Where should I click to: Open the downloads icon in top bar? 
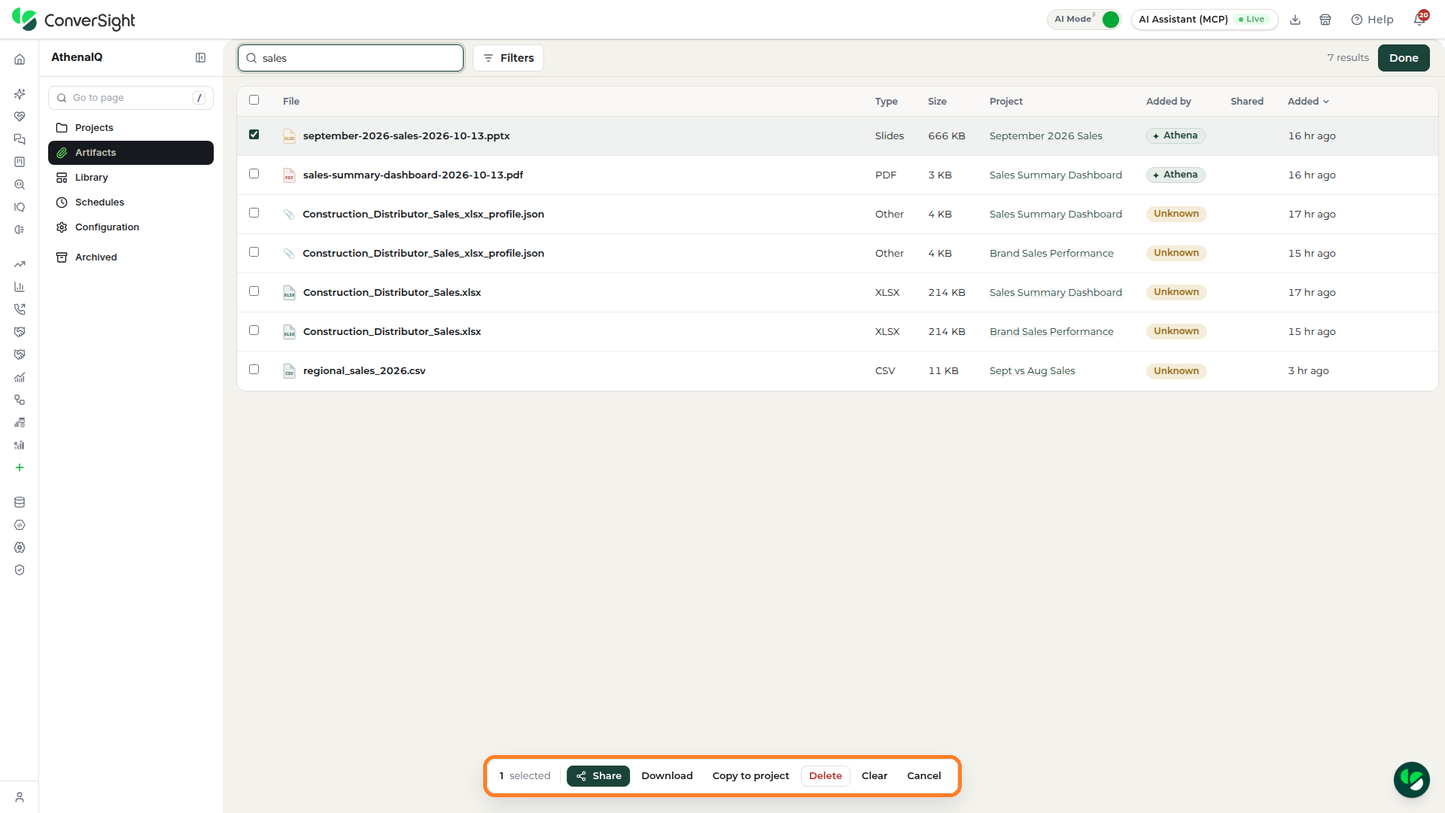(1295, 20)
